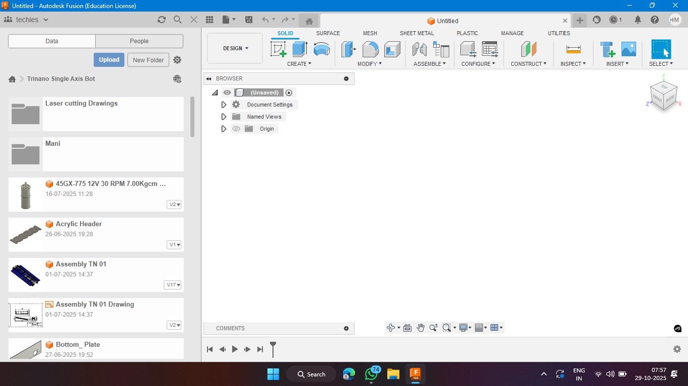Open the DESIGN workspace switcher
The height and width of the screenshot is (386, 688).
tap(235, 48)
